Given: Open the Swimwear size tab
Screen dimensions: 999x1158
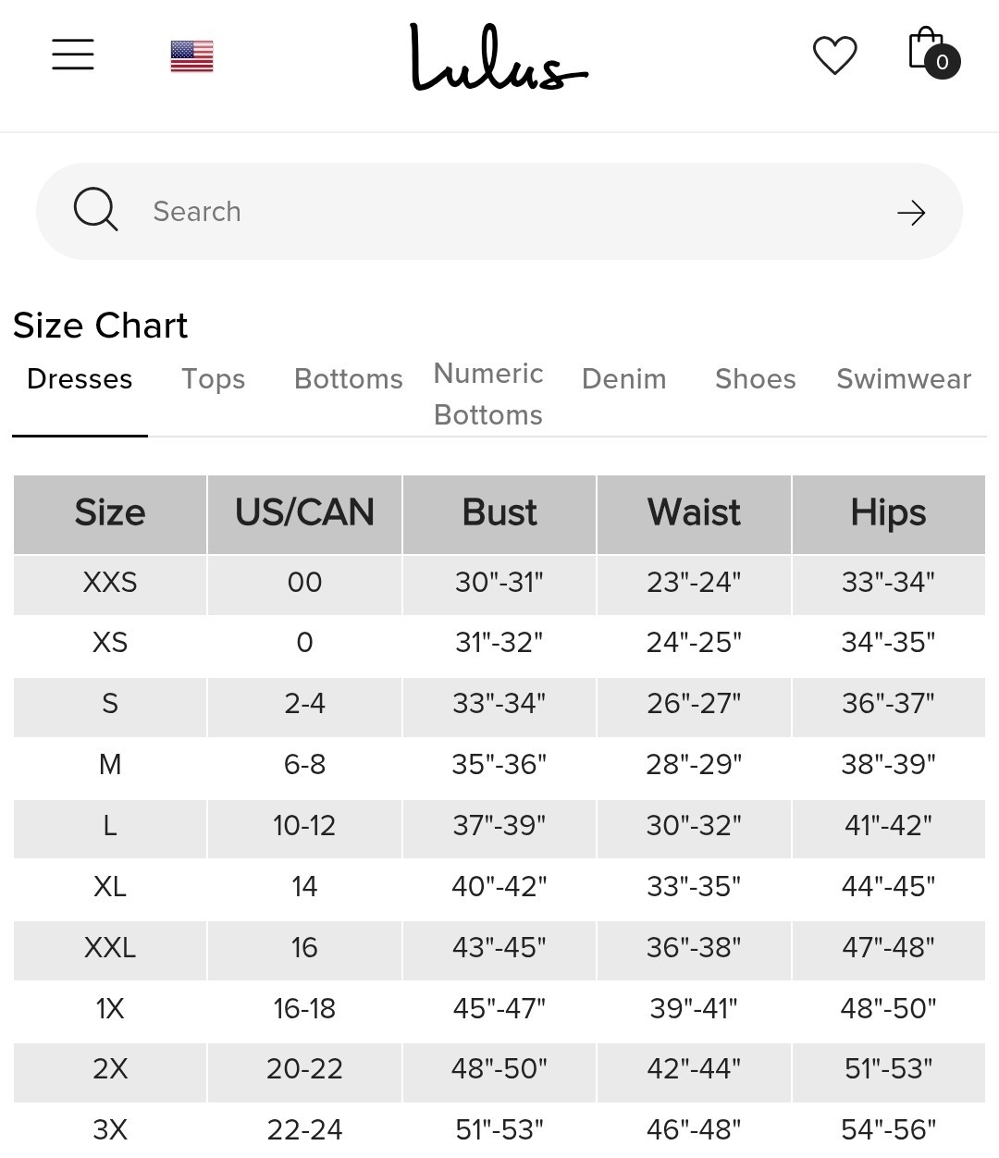Looking at the screenshot, I should point(904,379).
